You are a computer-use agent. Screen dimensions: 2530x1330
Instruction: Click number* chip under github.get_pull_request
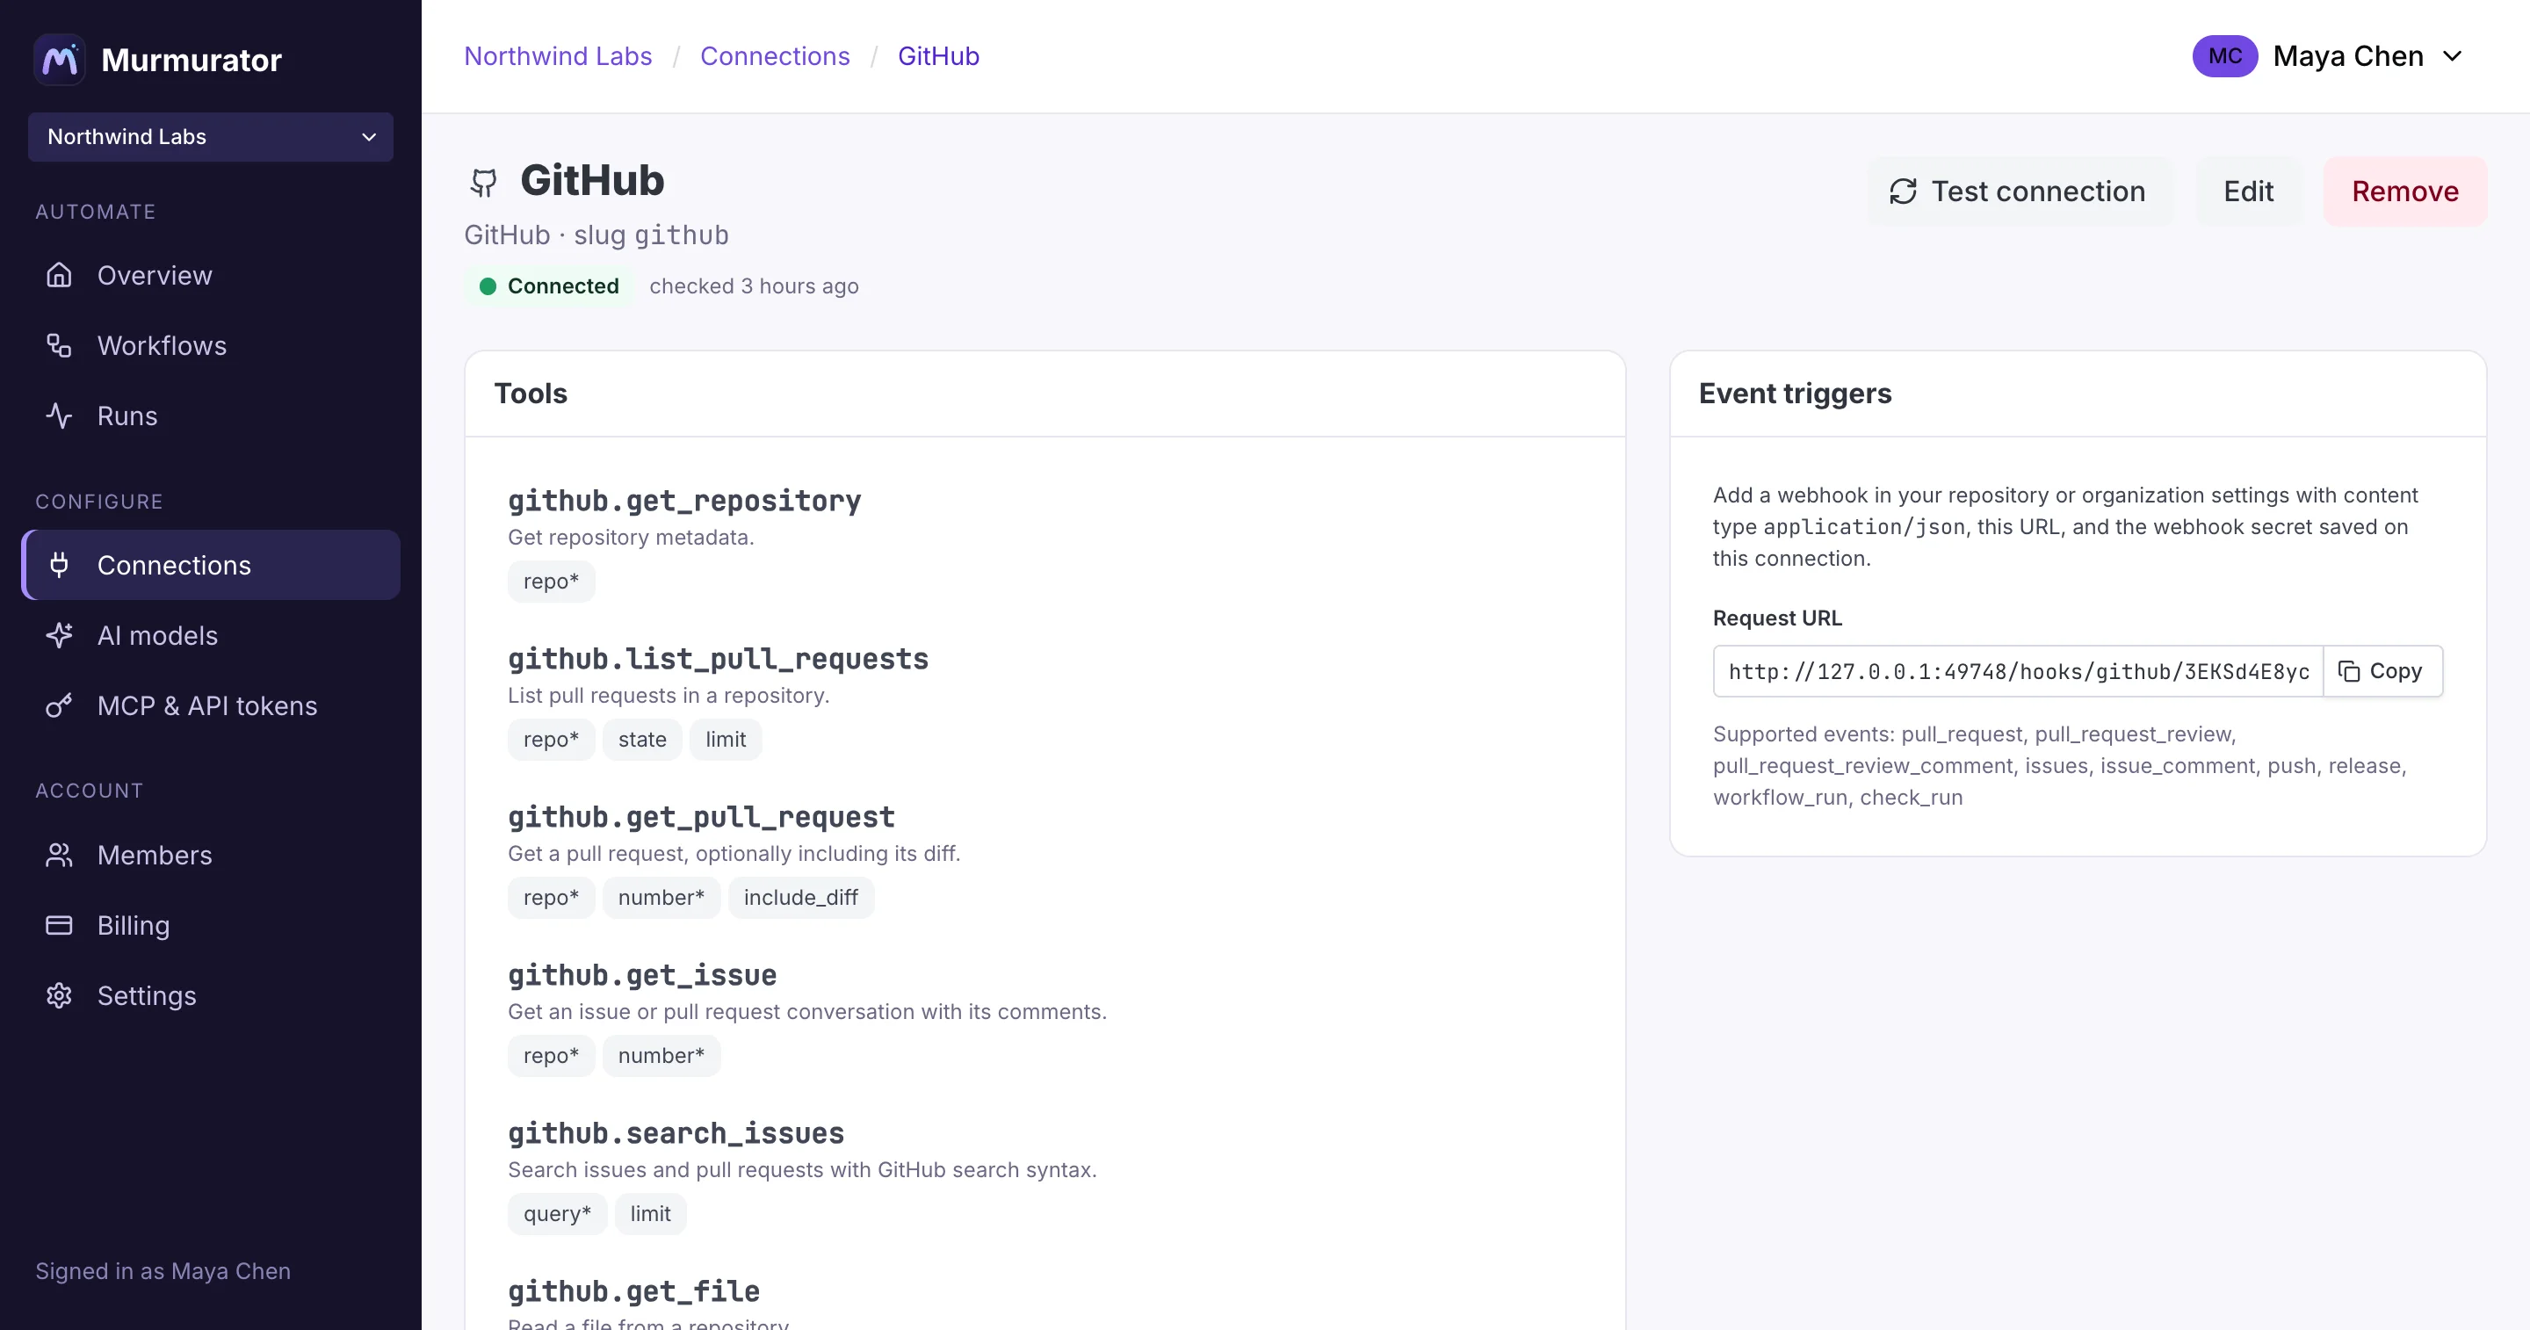click(661, 898)
